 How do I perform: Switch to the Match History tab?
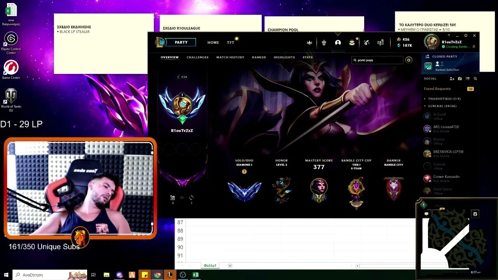(x=230, y=57)
